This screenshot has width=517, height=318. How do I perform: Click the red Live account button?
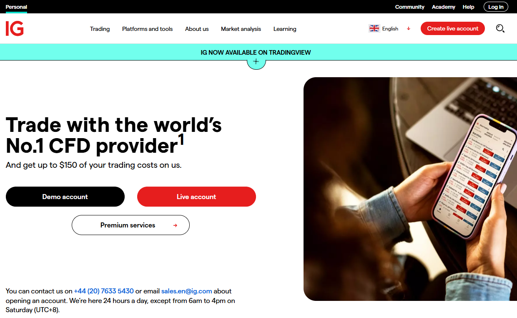(196, 197)
